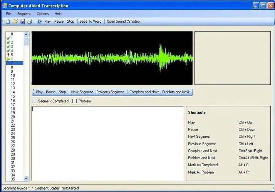Select segment 10 in the list

[13, 75]
